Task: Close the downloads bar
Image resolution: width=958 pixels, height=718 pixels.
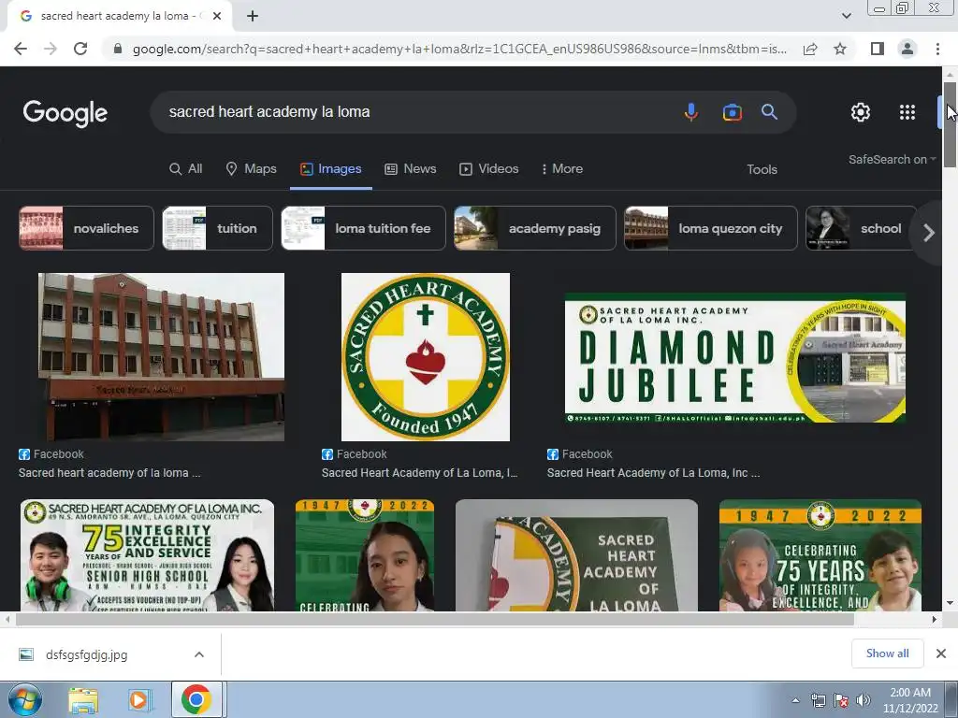Action: [941, 653]
